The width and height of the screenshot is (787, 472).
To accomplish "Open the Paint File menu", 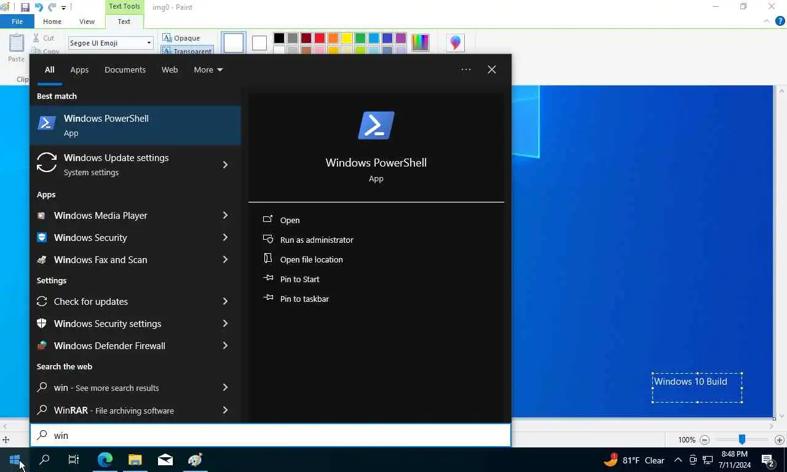I will pos(17,22).
